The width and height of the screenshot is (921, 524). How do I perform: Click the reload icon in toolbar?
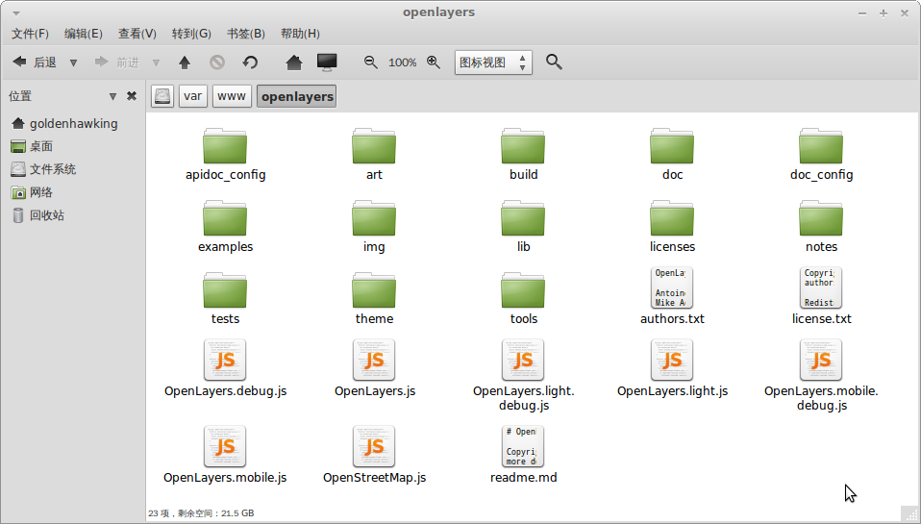click(x=250, y=62)
